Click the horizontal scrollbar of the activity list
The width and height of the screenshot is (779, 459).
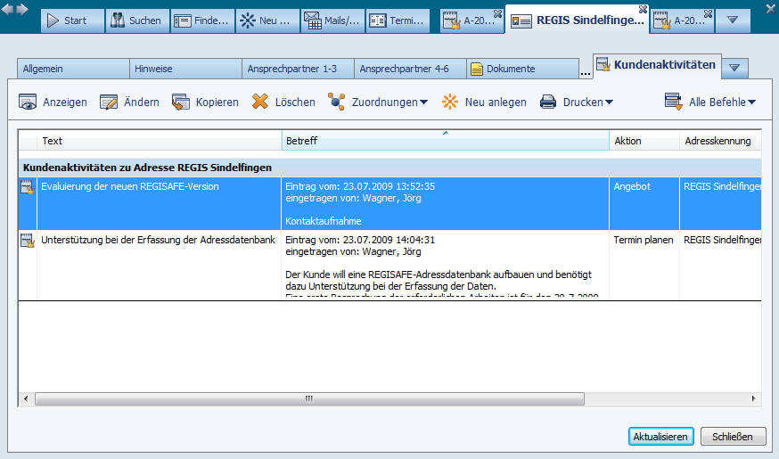tap(303, 399)
